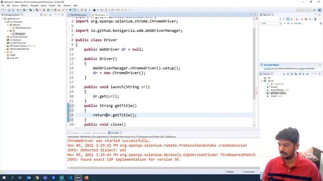Viewport: 323px width, 181px height.
Task: Toggle Hide Non-Public Members in Outline toolbar
Action: 303,74
